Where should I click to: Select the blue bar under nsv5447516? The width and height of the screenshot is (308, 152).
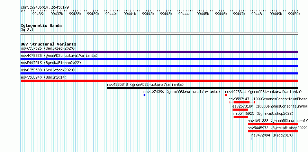coord(159,66)
